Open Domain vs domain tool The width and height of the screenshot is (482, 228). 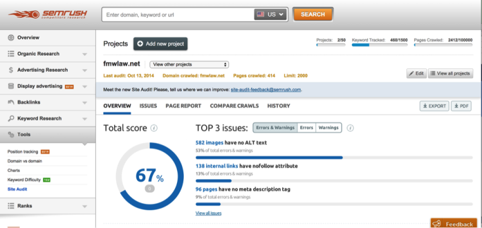point(25,161)
